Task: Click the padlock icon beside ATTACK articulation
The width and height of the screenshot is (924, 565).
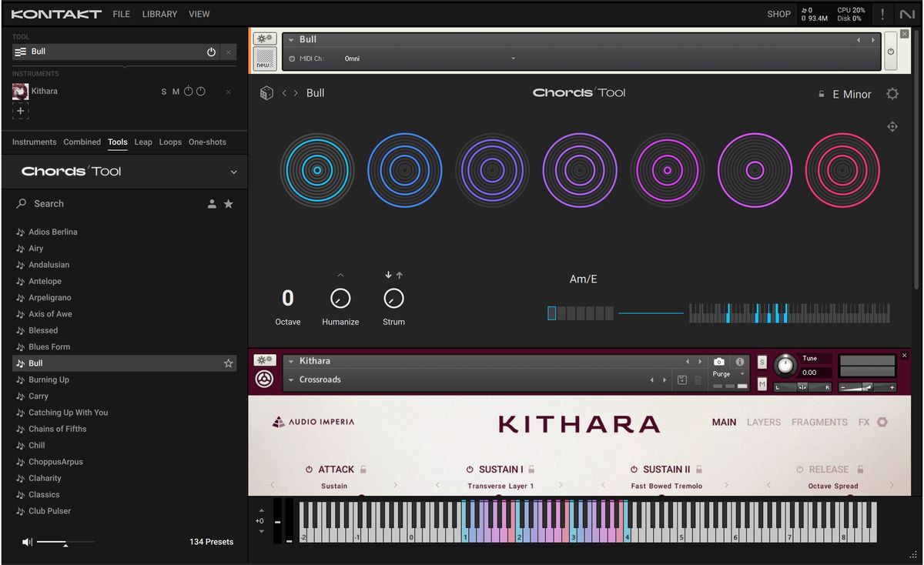Action: (x=363, y=469)
